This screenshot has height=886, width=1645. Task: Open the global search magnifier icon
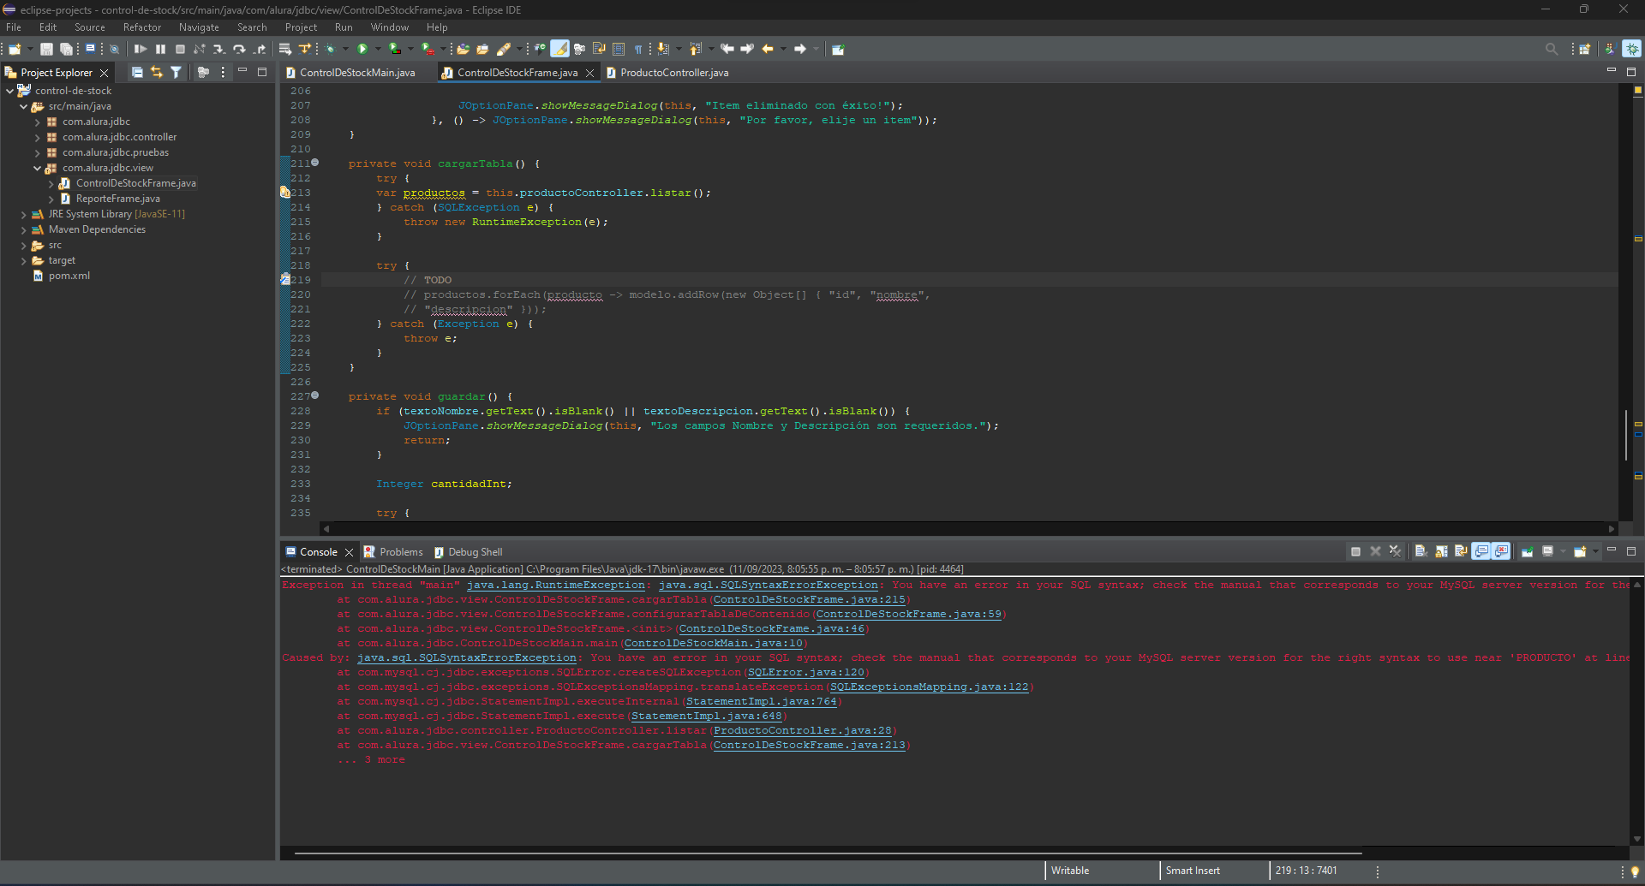pos(1551,49)
